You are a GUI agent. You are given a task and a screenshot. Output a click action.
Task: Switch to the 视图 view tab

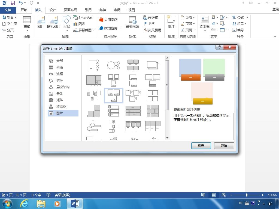[132, 10]
